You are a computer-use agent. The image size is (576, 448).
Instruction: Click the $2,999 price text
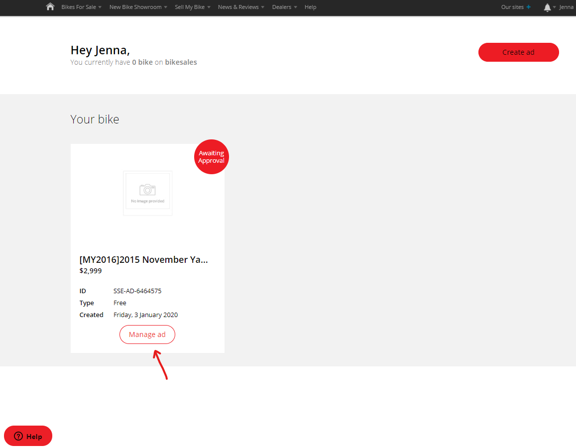coord(91,271)
